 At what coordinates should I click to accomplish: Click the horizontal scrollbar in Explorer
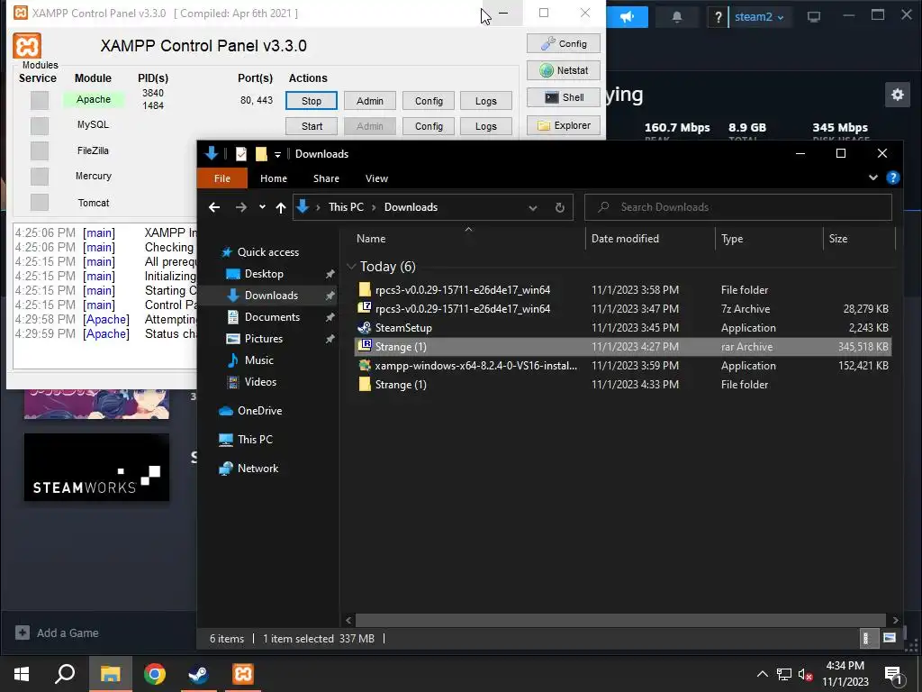point(620,620)
